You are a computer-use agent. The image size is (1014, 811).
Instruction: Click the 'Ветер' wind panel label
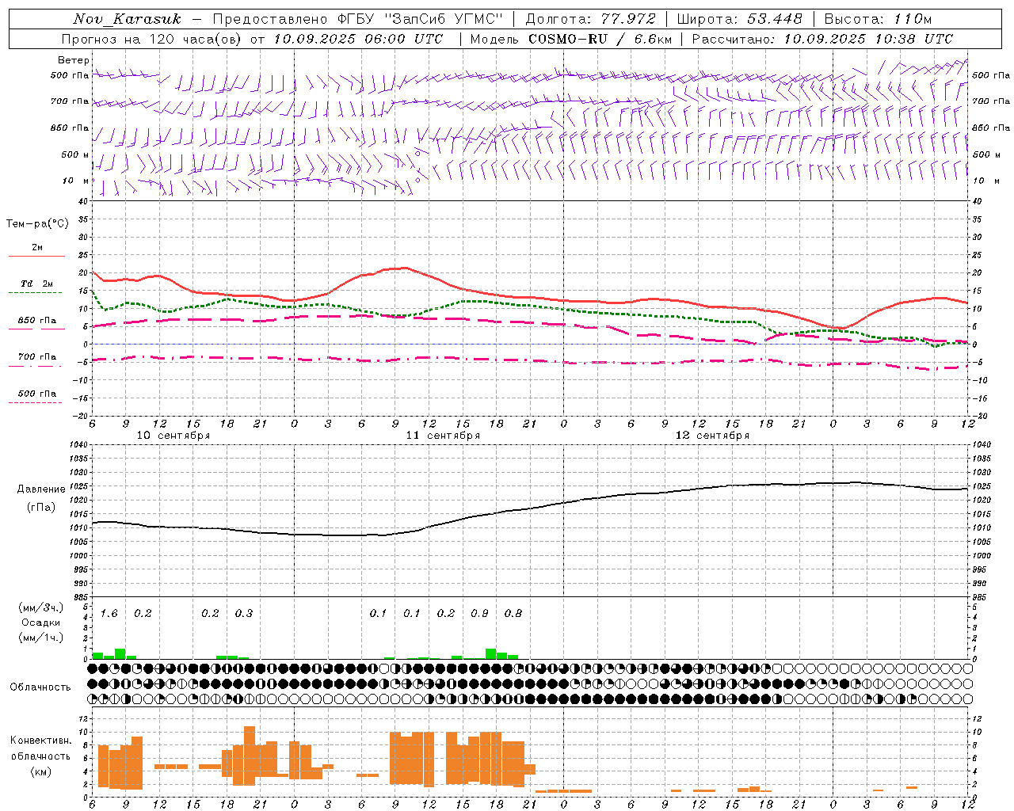[74, 60]
